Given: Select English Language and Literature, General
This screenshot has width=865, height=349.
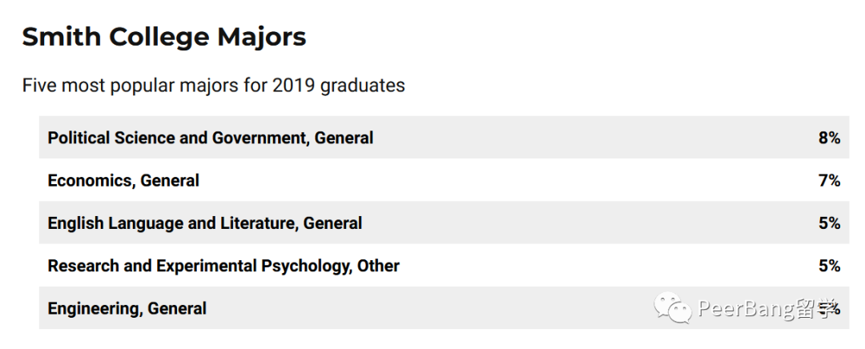Looking at the screenshot, I should pos(205,223).
